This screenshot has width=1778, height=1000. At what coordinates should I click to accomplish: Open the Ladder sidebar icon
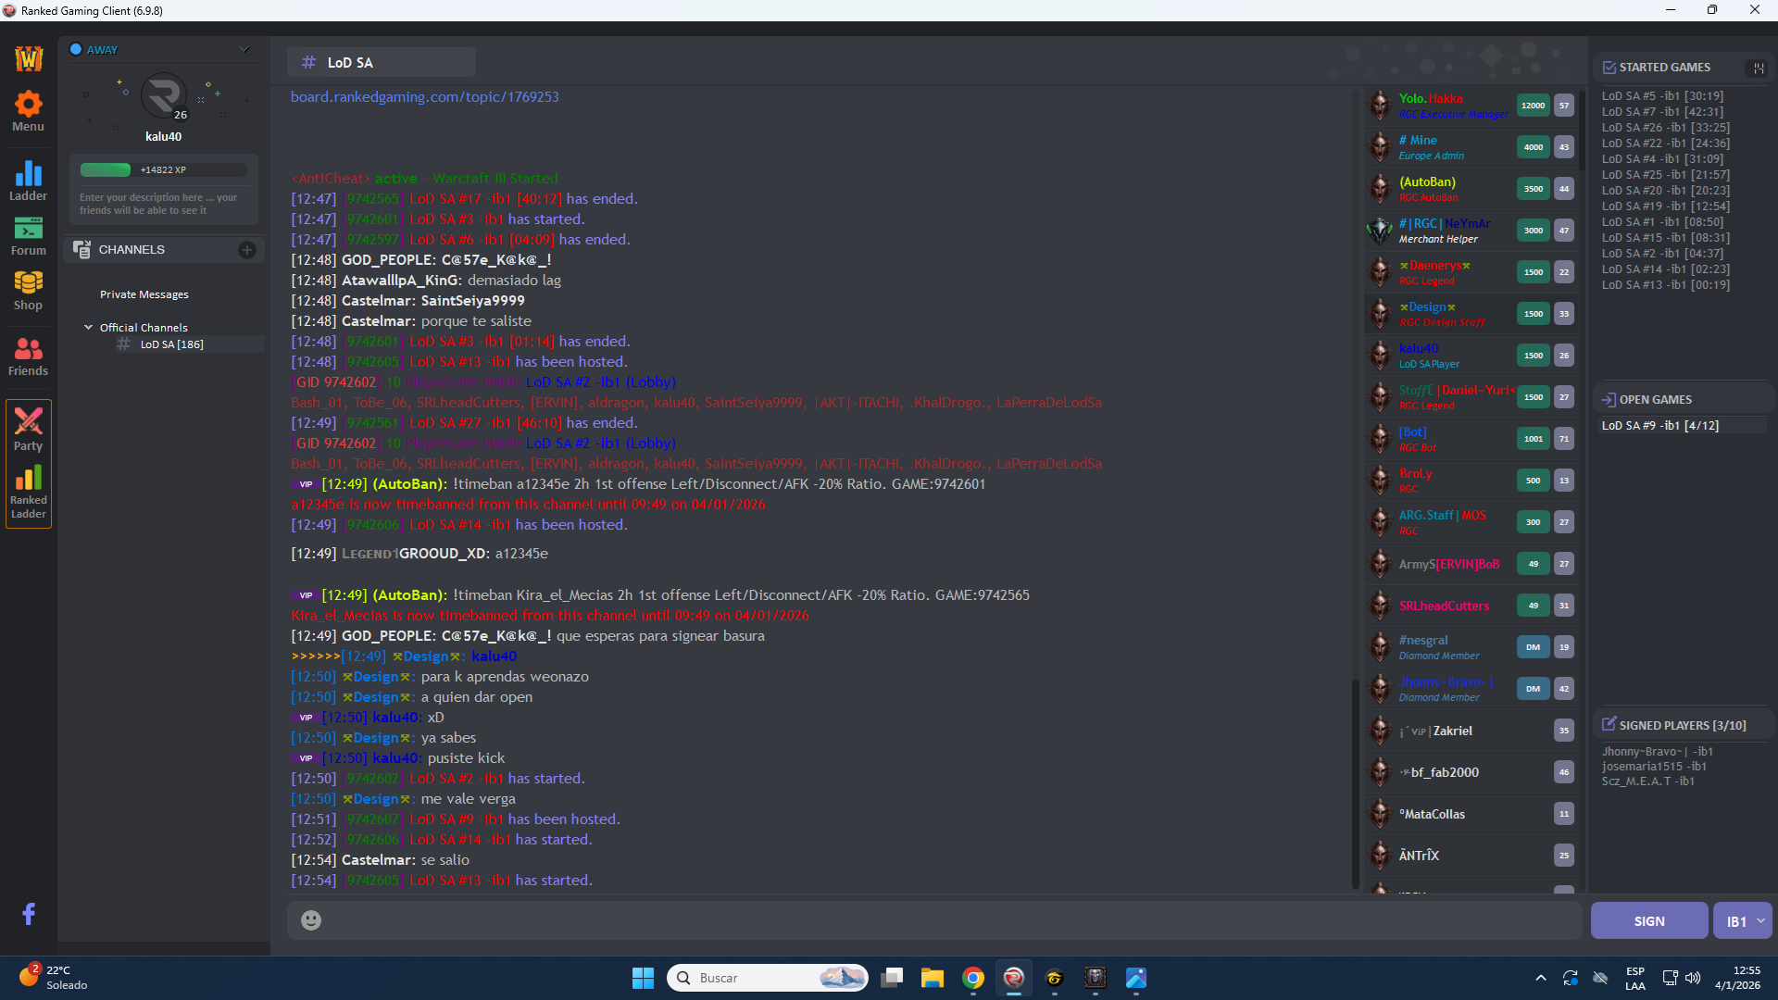[28, 174]
